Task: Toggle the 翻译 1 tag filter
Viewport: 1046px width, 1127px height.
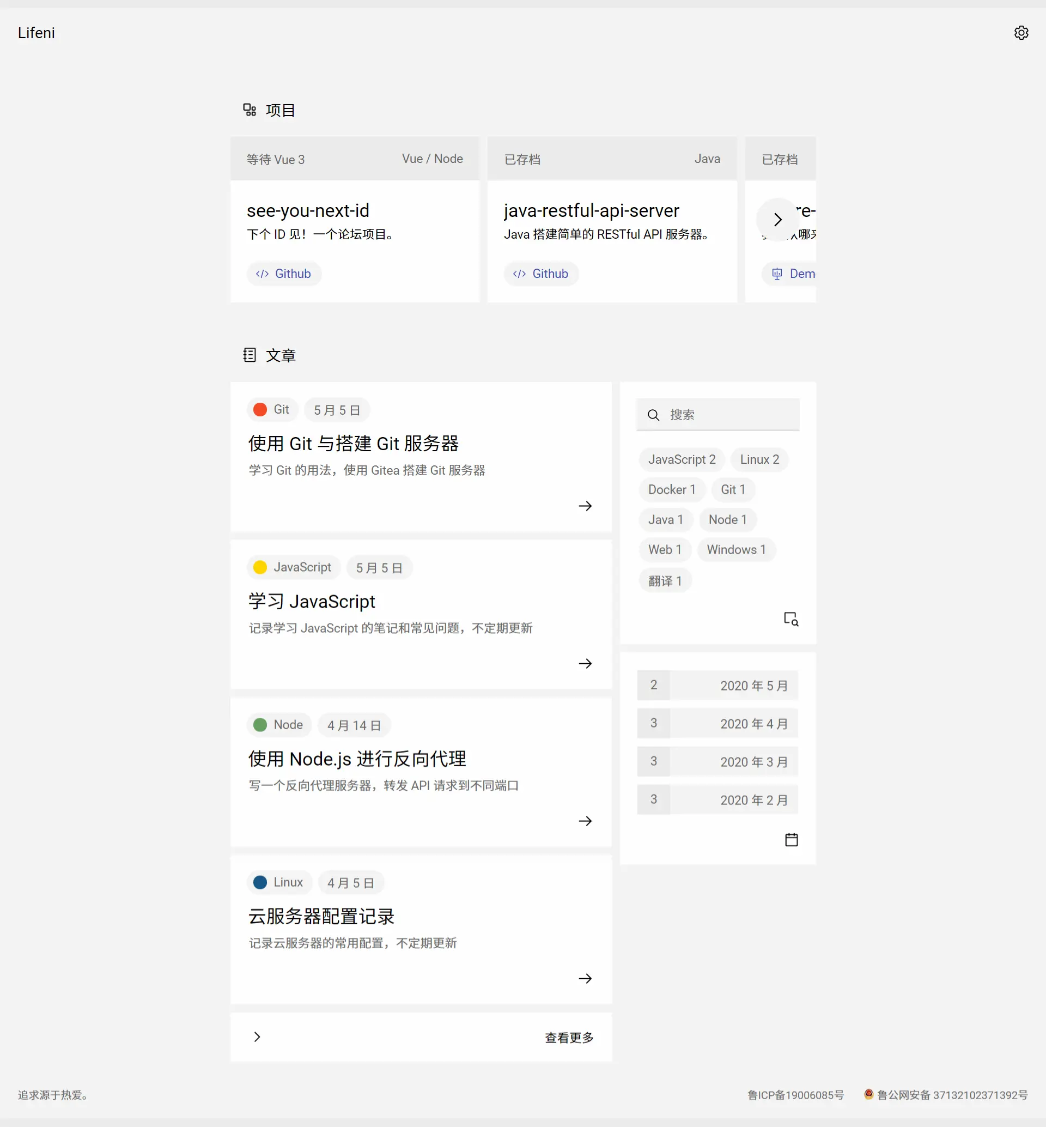Action: tap(665, 580)
